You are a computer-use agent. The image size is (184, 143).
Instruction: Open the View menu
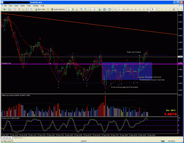10,6
